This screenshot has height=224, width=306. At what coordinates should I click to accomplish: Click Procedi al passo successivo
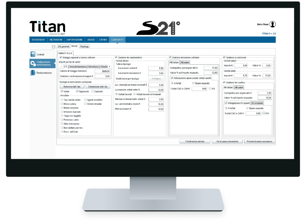(x=259, y=142)
